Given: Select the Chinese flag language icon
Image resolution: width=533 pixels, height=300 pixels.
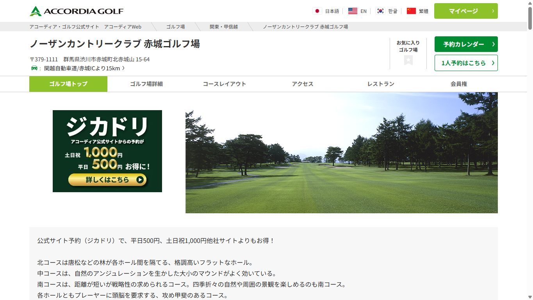Looking at the screenshot, I should coord(411,11).
